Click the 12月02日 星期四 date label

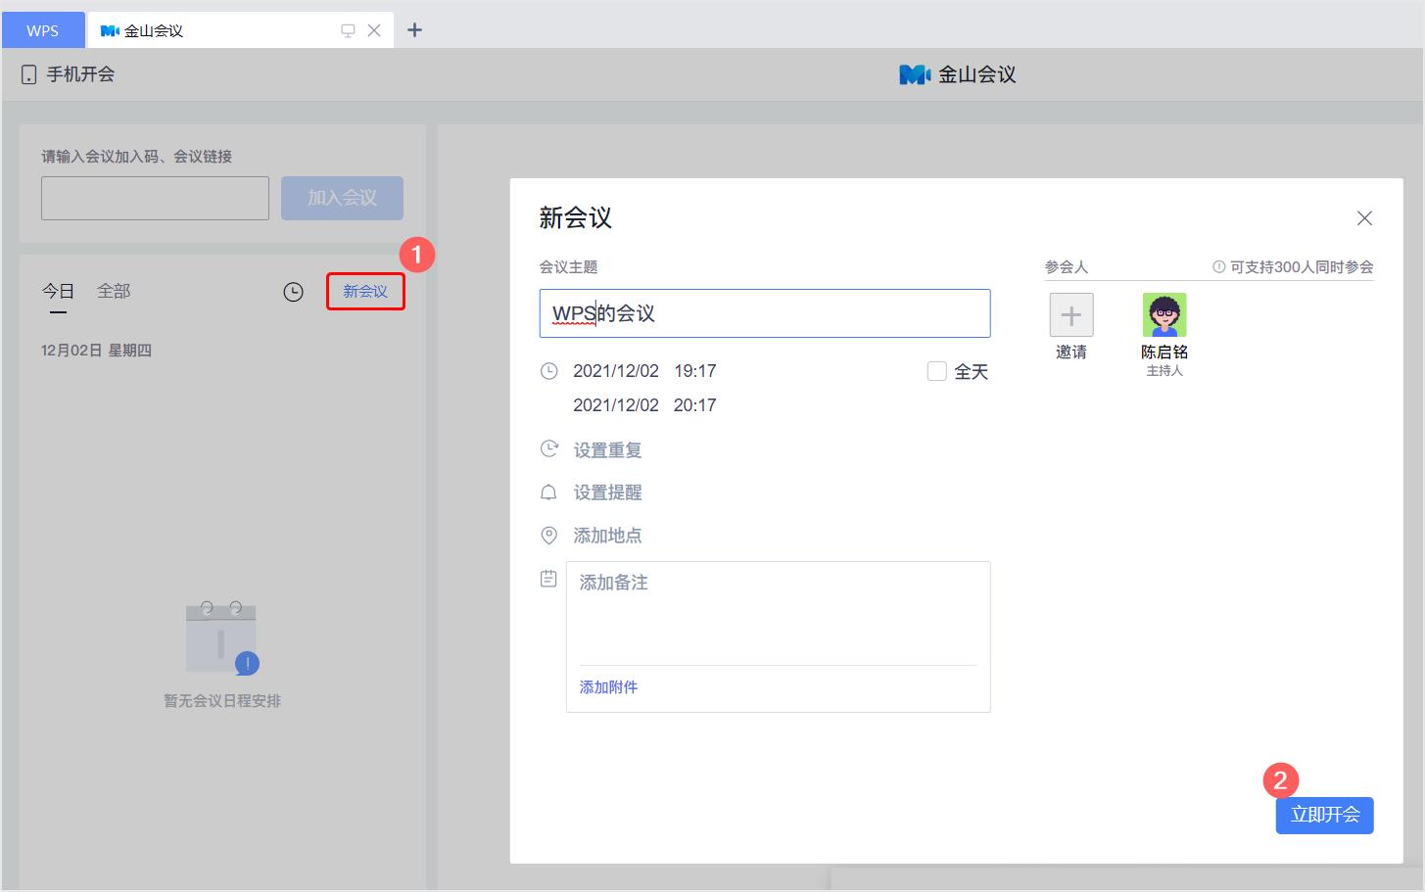(96, 351)
